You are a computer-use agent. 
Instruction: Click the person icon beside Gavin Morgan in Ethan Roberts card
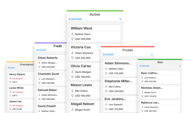[x=39, y=63]
